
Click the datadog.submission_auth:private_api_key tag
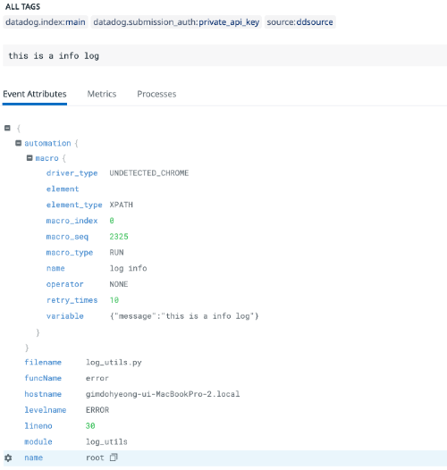(x=176, y=22)
